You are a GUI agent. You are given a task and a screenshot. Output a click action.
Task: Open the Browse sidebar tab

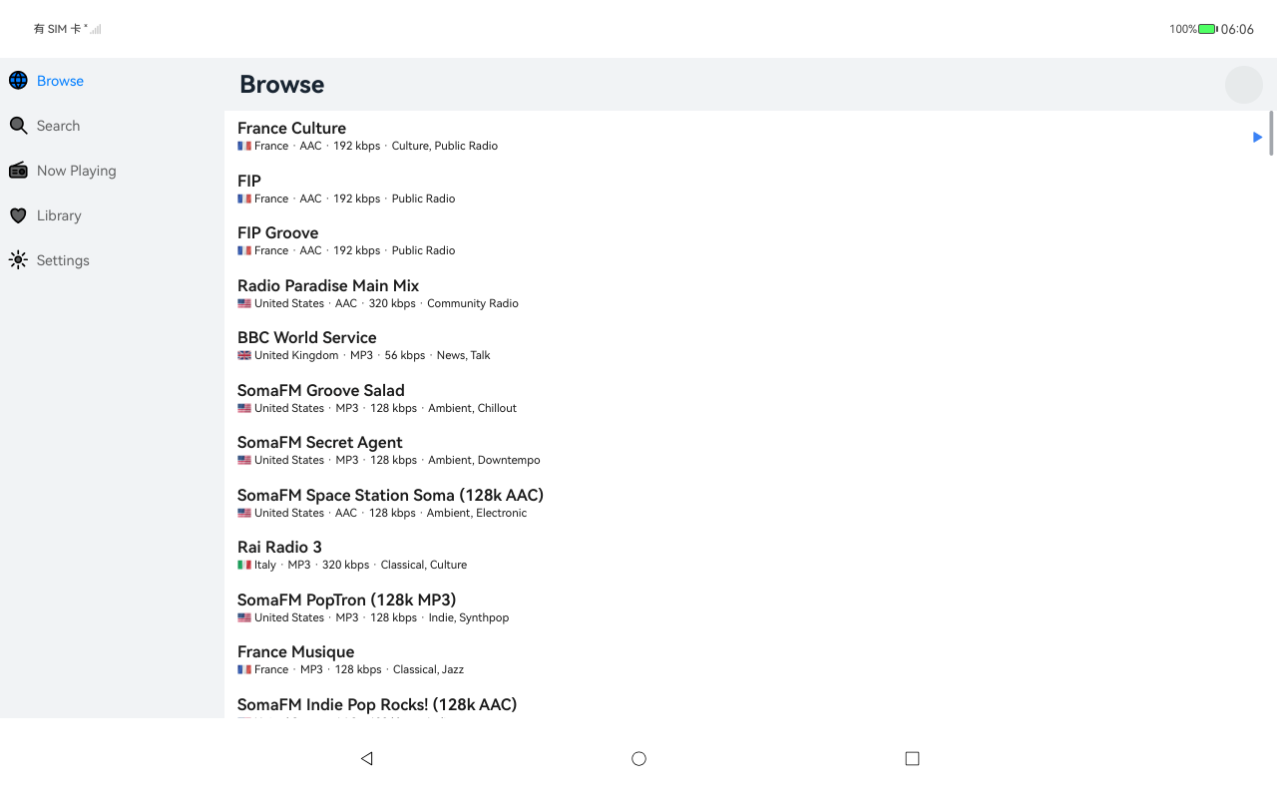(x=112, y=81)
